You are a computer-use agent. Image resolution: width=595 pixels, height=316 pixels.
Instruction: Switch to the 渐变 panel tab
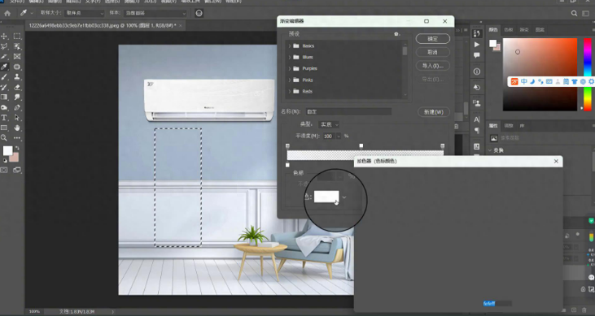[x=524, y=29]
